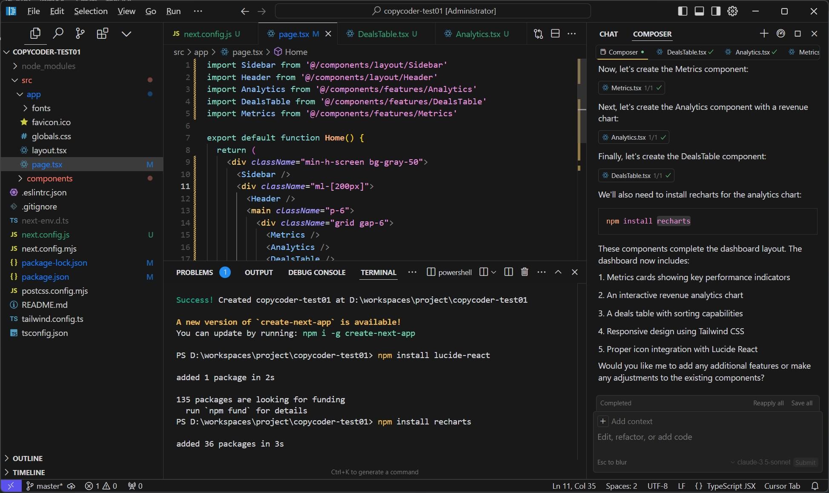Expand the components folder
829x493 pixels.
[82, 178]
